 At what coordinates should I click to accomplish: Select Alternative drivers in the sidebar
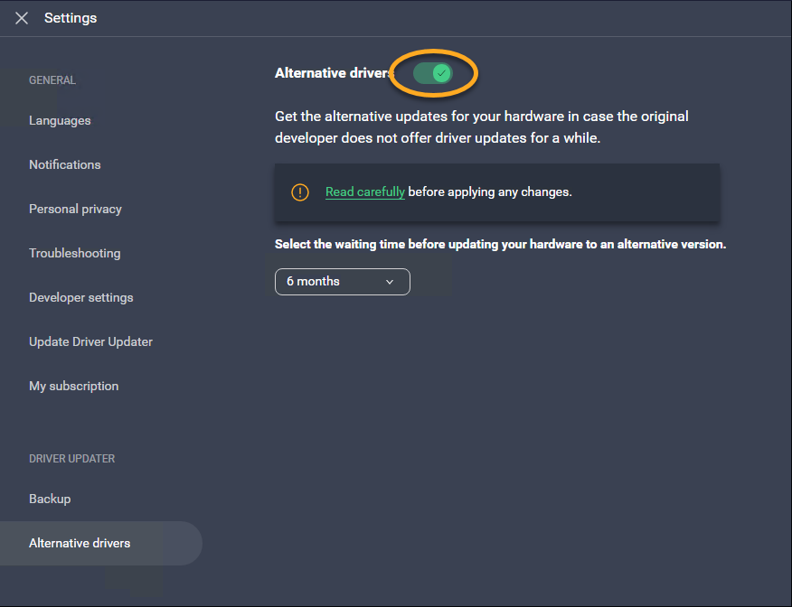coord(80,544)
